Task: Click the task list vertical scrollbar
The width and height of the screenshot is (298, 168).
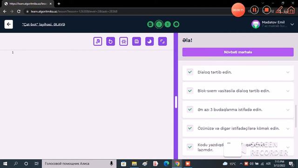Action: [x=296, y=116]
